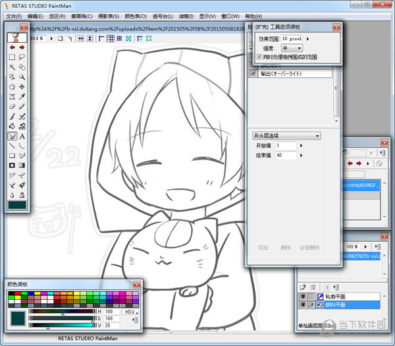Select the eraser tool

12,106
